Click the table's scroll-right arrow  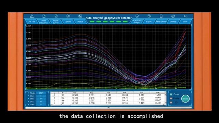coord(164,105)
